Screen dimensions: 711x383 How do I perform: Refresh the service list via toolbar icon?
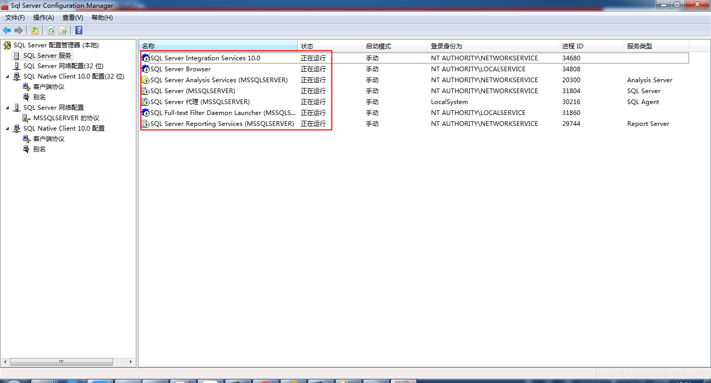51,31
